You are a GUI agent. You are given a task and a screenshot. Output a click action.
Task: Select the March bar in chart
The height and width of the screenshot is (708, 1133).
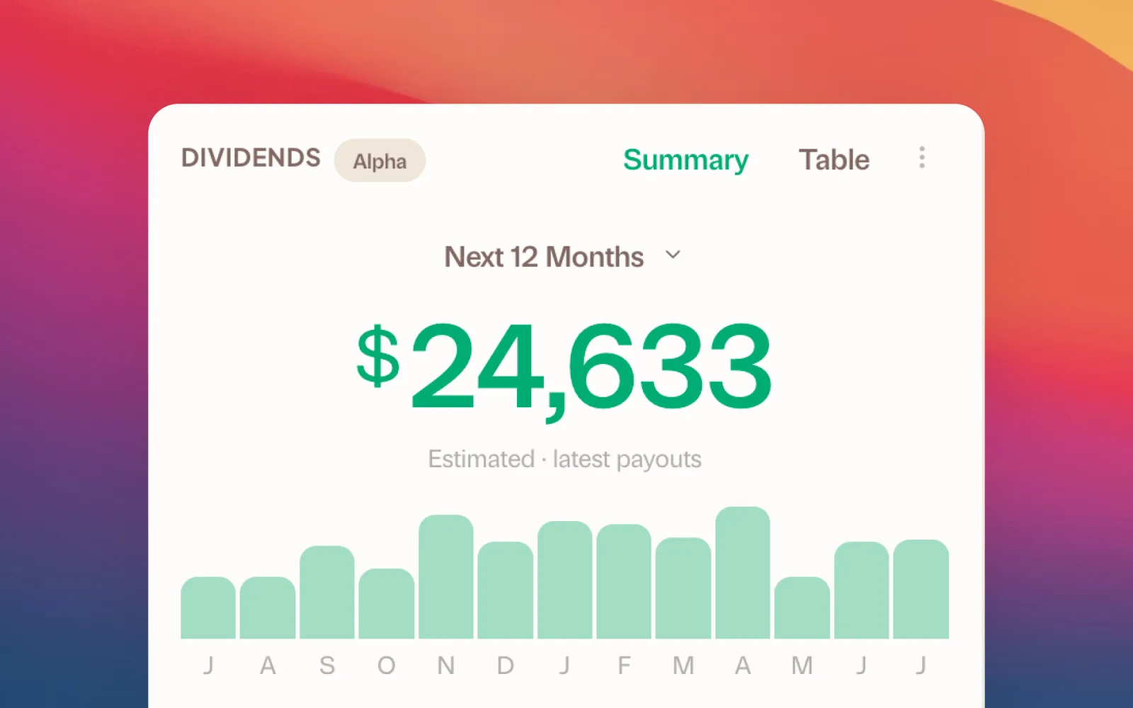pos(683,588)
